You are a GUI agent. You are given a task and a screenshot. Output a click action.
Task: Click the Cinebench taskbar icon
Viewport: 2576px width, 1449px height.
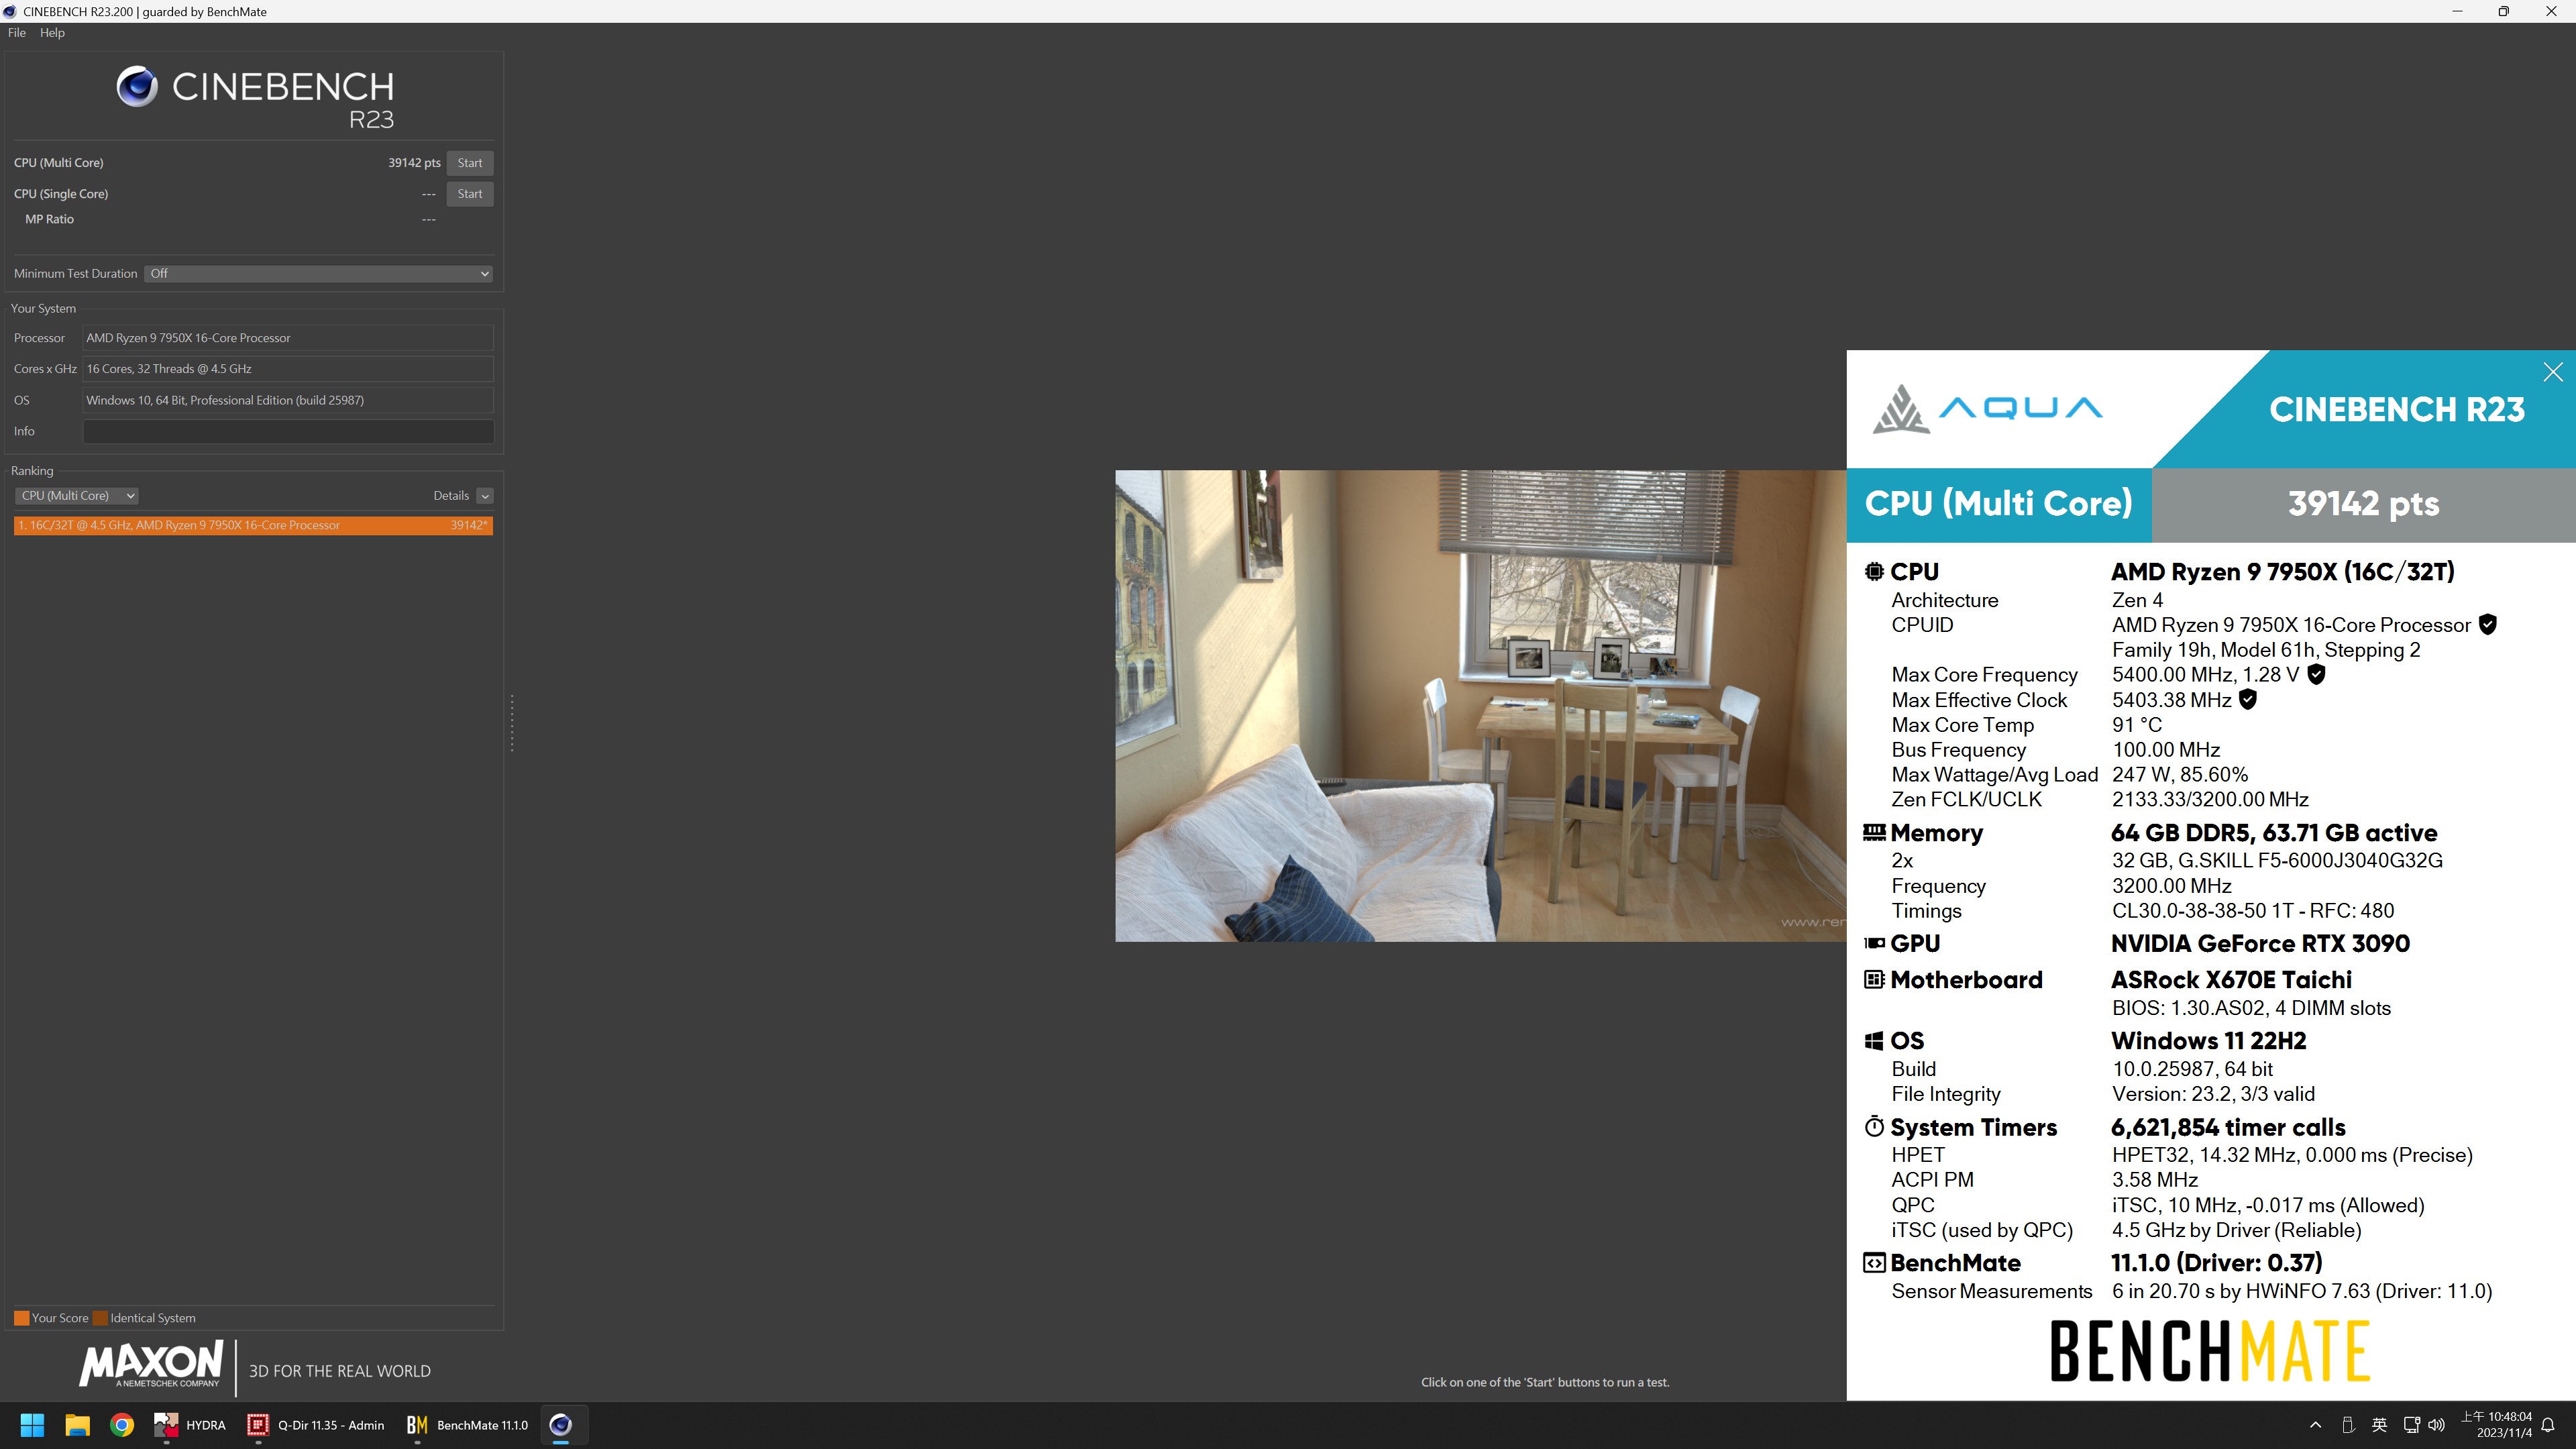click(x=561, y=1425)
